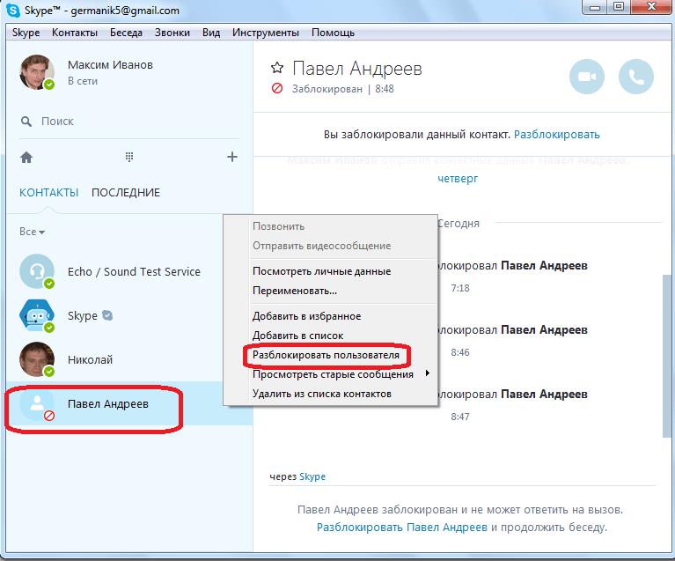Viewport: 675px width, 561px height.
Task: Click the 7:18 message timestamp
Action: point(460,288)
